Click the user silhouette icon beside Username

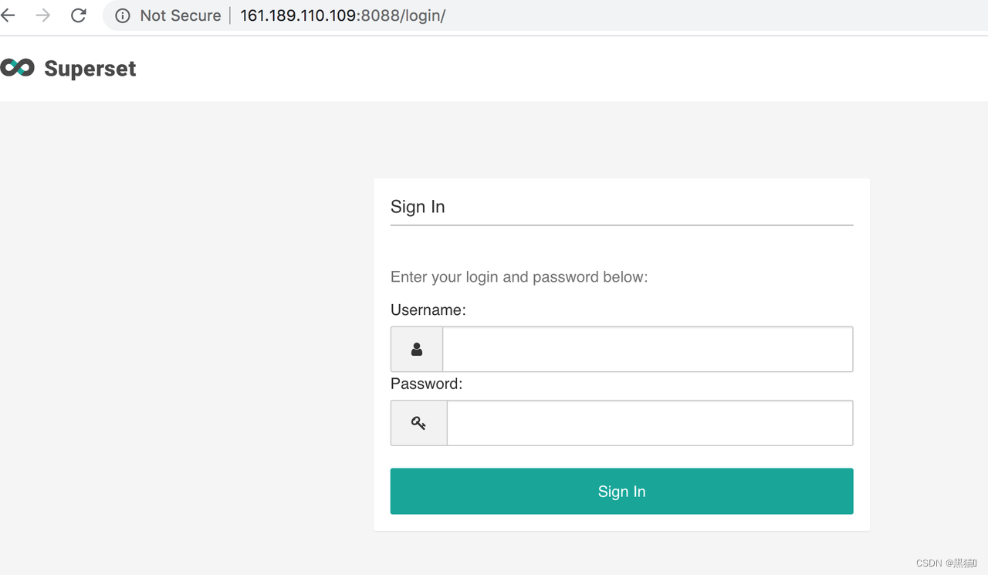(x=417, y=350)
